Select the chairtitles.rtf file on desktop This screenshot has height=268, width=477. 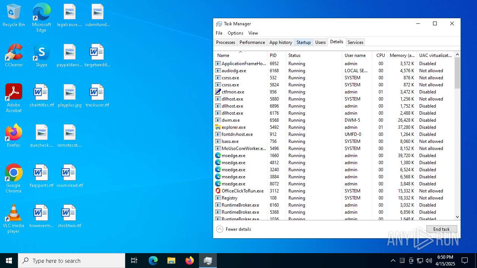(x=41, y=96)
